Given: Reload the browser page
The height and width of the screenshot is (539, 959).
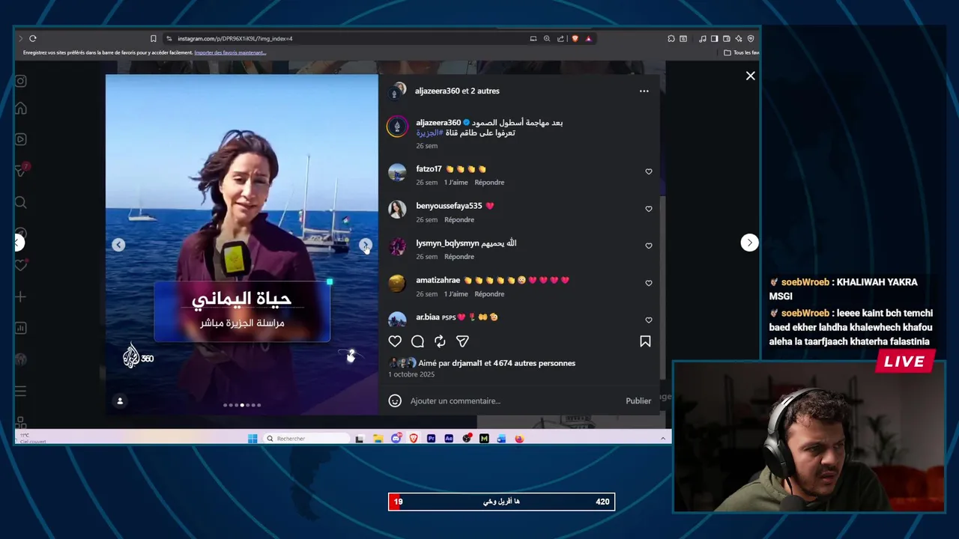Looking at the screenshot, I should tap(33, 38).
